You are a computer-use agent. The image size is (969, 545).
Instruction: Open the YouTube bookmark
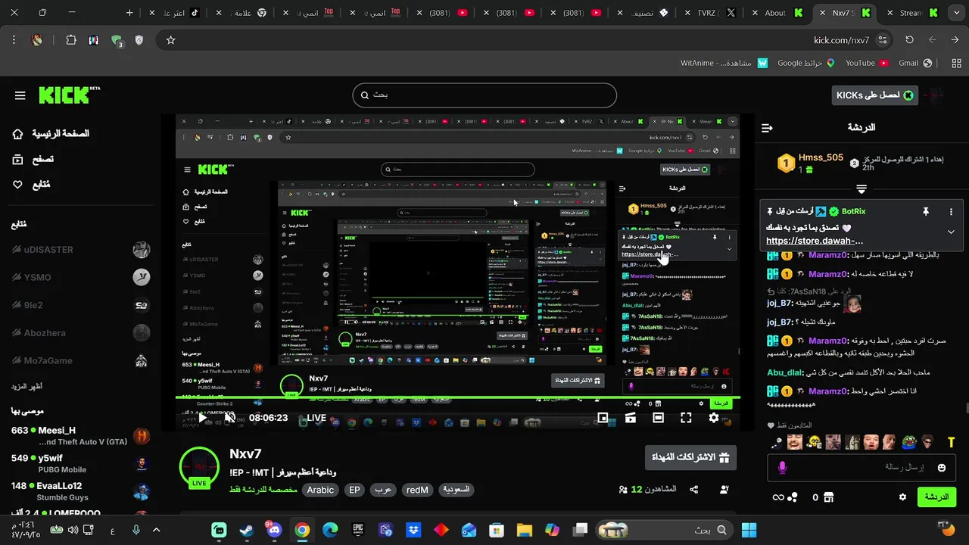click(866, 63)
